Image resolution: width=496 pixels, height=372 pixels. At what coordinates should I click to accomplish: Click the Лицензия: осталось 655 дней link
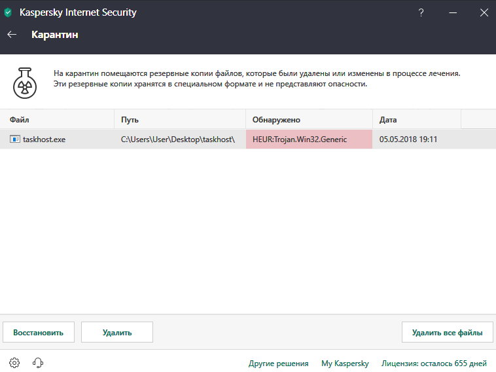pyautogui.click(x=434, y=363)
